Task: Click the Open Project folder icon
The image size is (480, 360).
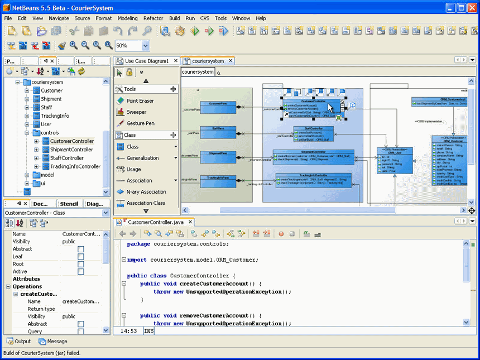Action: coord(42,31)
